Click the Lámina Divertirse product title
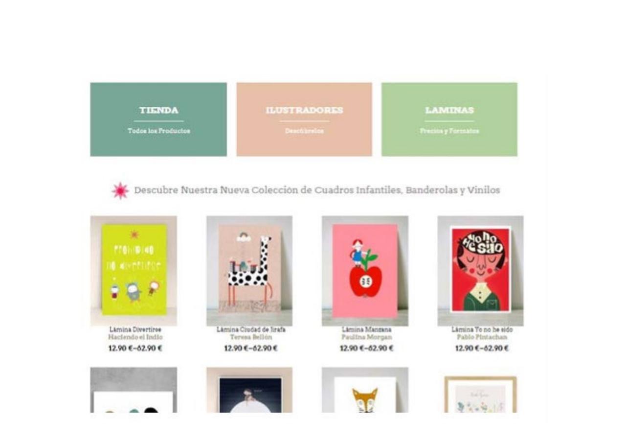This screenshot has width=626, height=443. pos(135,330)
